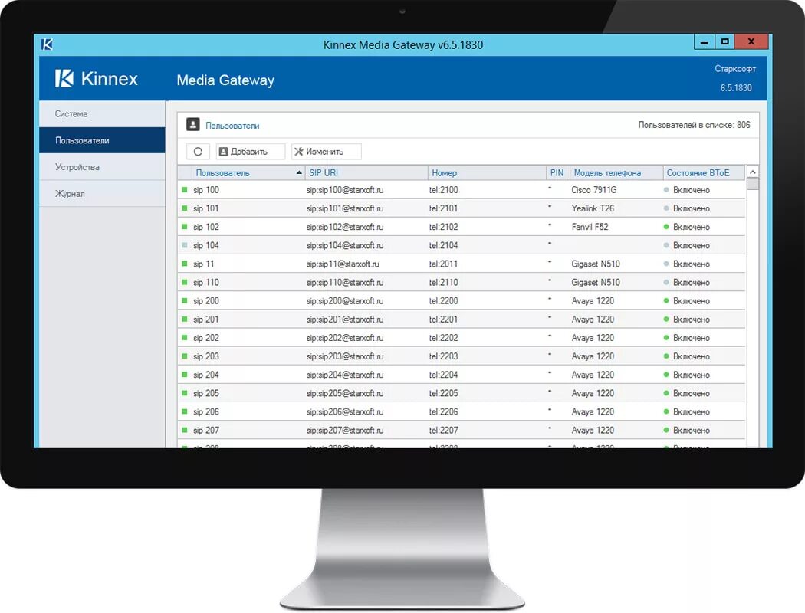Open Журнал in the sidebar
Image resolution: width=805 pixels, height=613 pixels.
(x=102, y=193)
